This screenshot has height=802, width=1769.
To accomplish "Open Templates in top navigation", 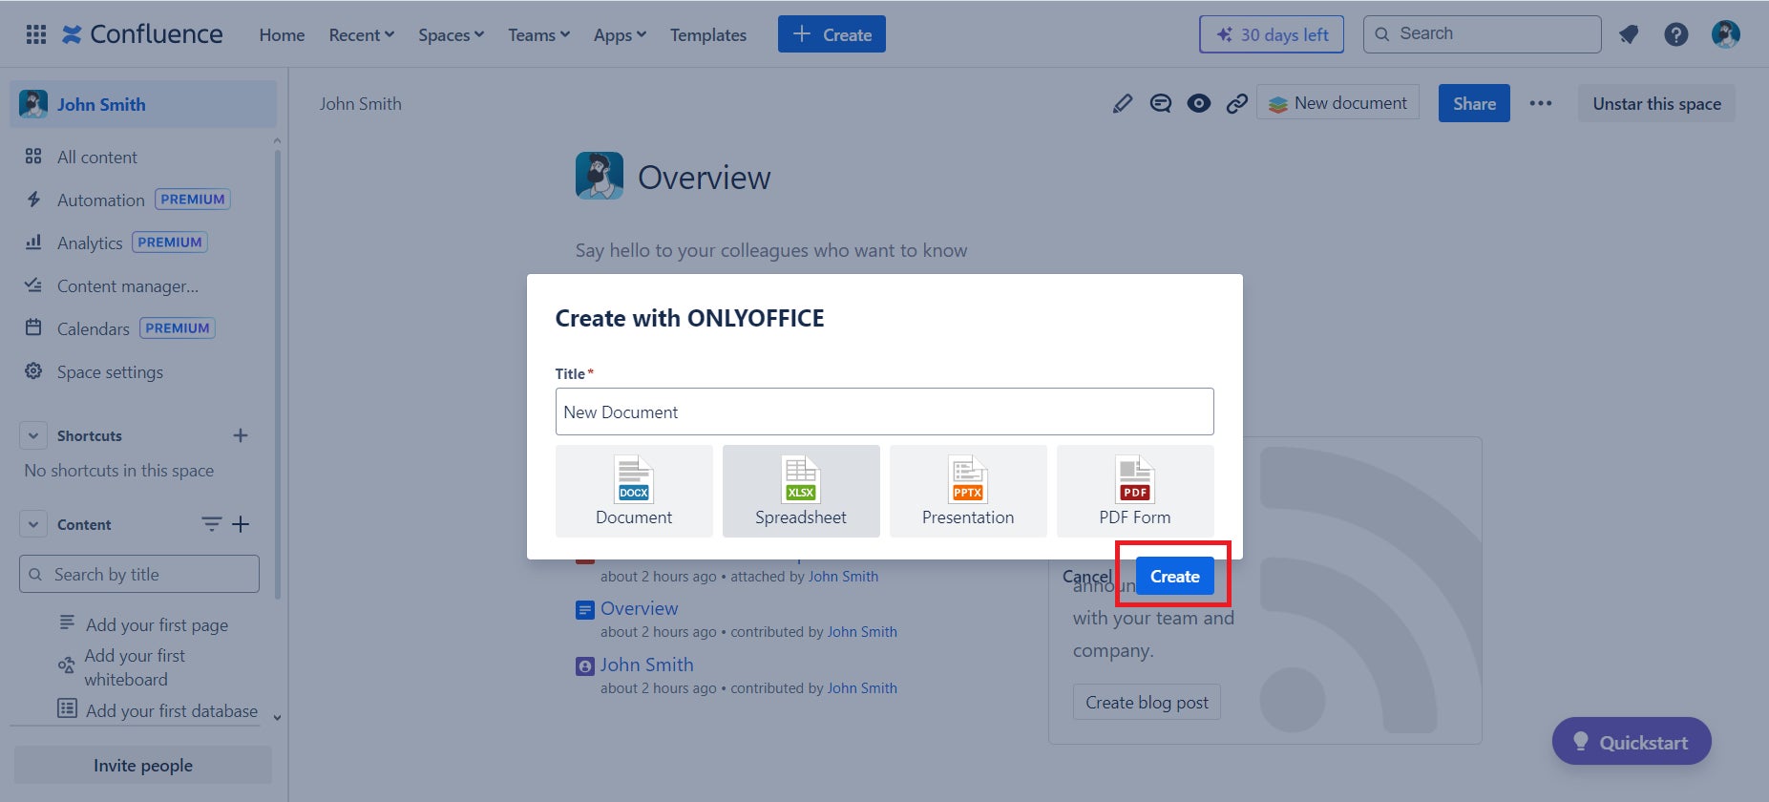I will pos(708,35).
